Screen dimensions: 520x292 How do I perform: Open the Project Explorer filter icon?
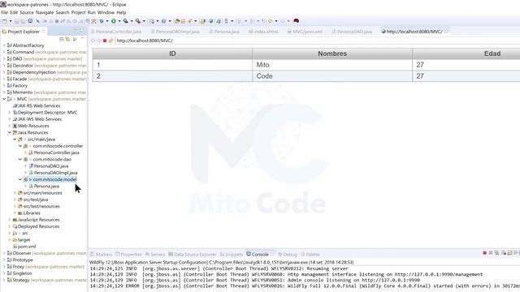point(75,39)
